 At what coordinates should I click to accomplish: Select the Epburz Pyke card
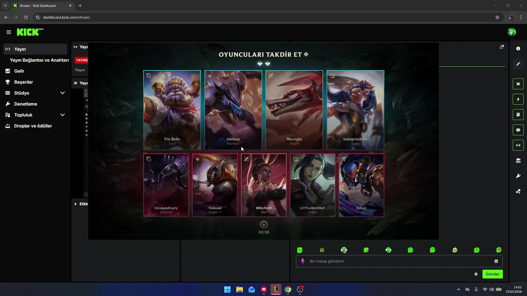[361, 185]
